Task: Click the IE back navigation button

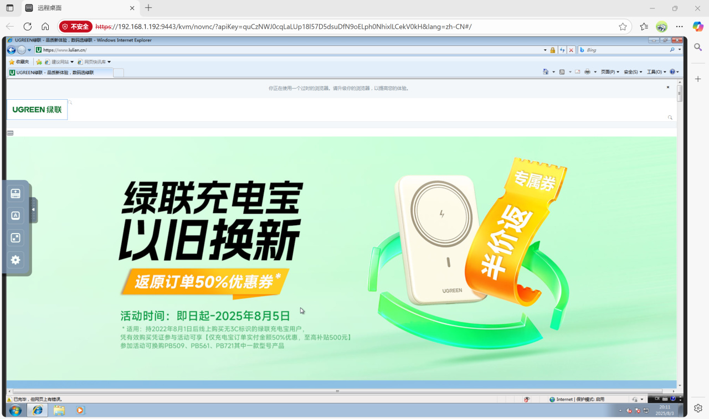Action: pyautogui.click(x=11, y=50)
